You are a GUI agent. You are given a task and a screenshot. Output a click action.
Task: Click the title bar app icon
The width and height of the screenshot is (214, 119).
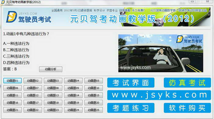coord(3,2)
